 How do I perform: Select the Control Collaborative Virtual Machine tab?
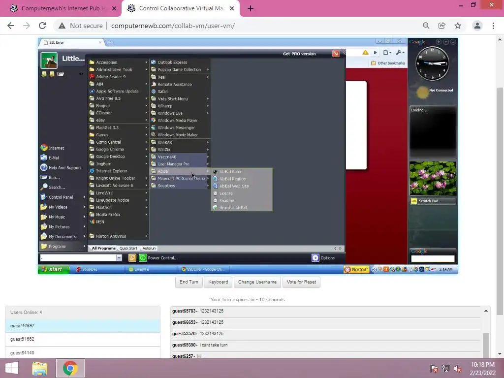coord(180,8)
